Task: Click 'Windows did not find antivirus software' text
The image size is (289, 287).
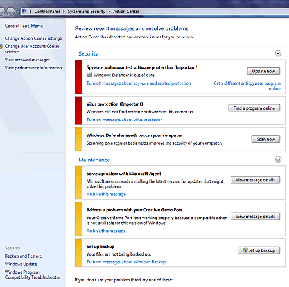Action: 141,112
